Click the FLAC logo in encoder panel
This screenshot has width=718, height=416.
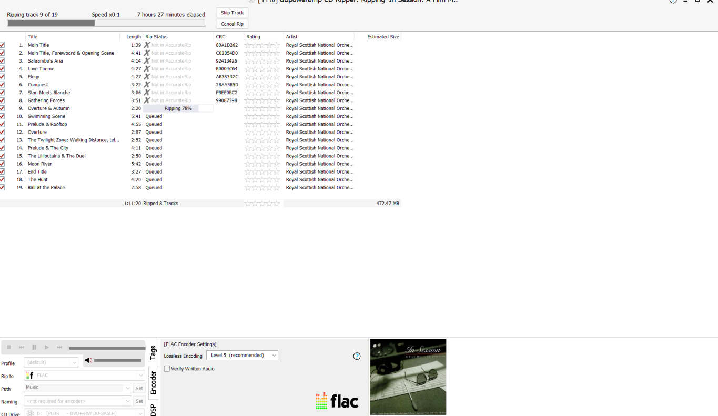(x=337, y=401)
